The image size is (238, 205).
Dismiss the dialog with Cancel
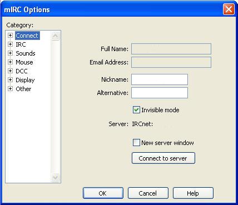(x=148, y=193)
